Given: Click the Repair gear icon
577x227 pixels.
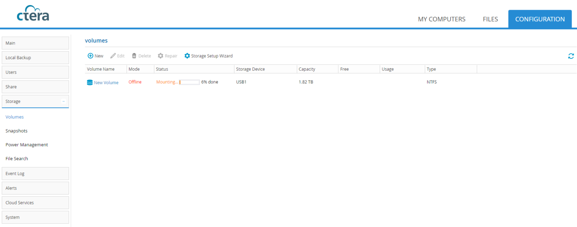Looking at the screenshot, I should [x=160, y=56].
